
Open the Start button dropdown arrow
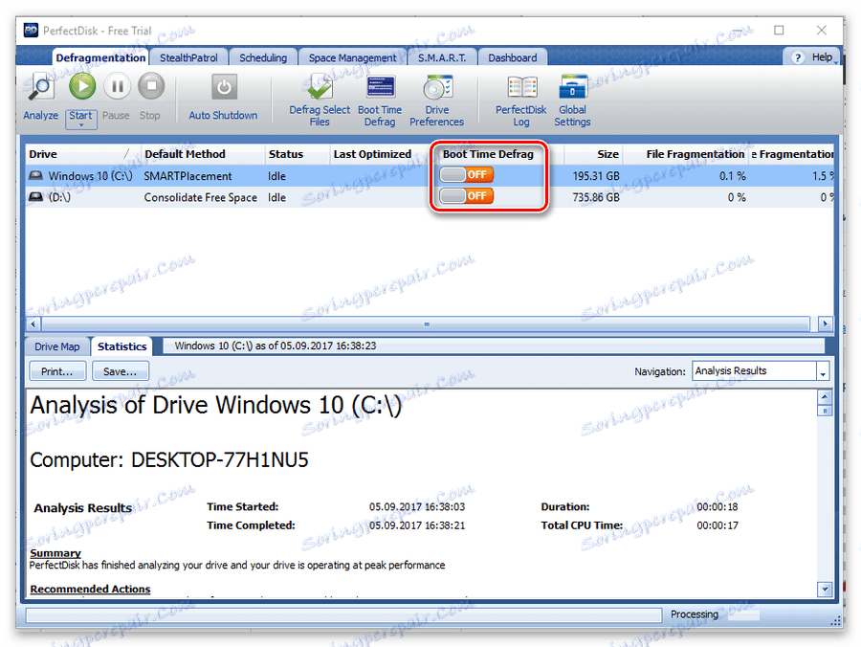point(81,125)
